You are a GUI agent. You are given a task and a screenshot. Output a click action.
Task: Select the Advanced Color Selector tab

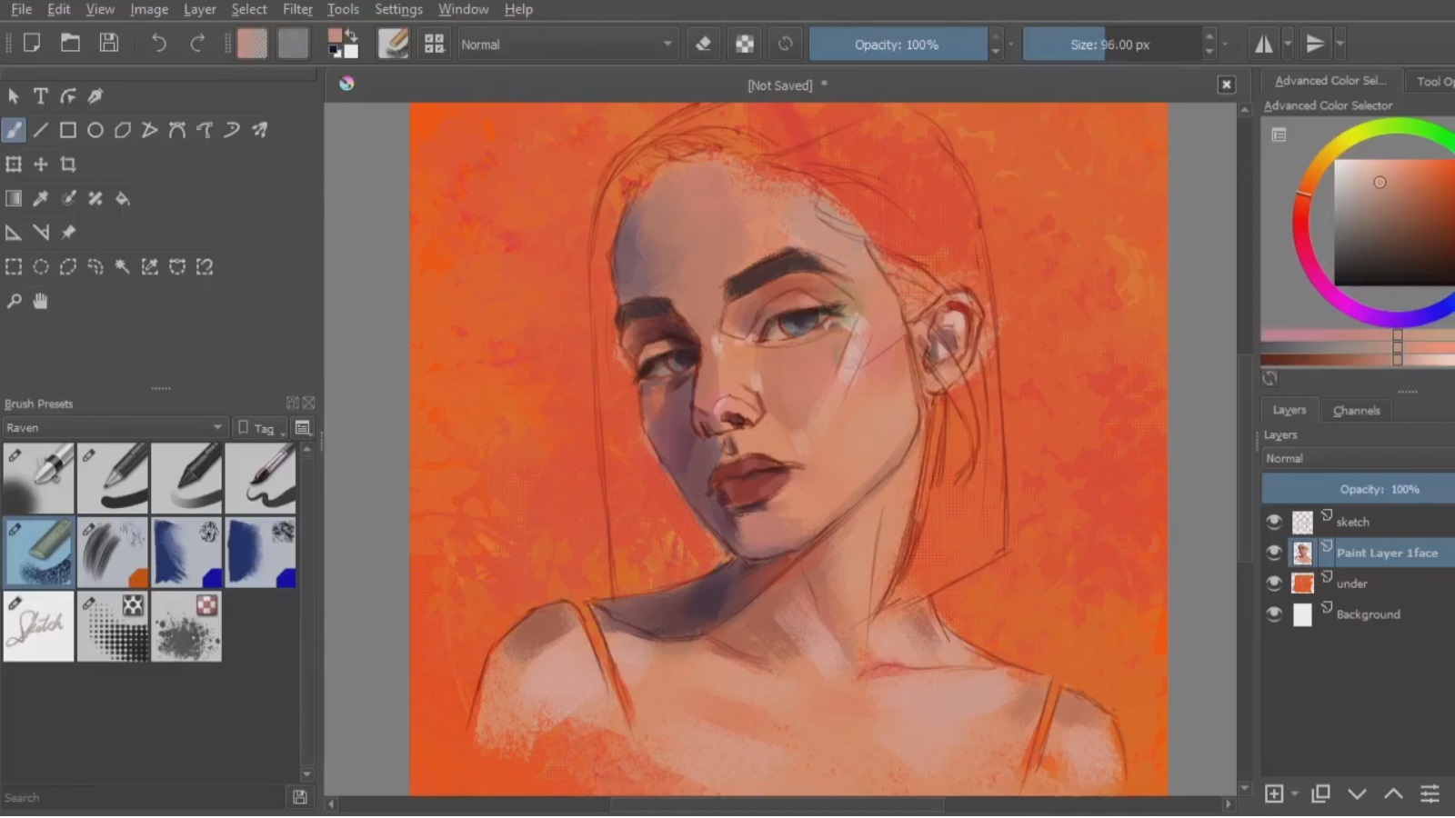(x=1330, y=81)
